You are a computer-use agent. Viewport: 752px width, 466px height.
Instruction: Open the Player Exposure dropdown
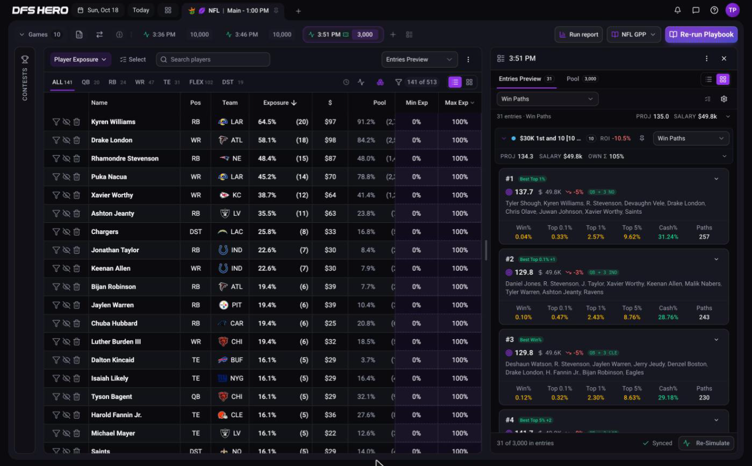tap(81, 60)
